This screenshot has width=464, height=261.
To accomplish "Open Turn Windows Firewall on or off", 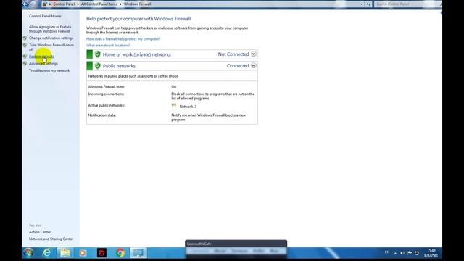I will (51, 47).
